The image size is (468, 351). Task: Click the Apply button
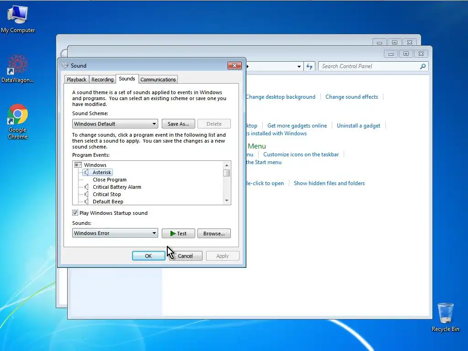[223, 256]
